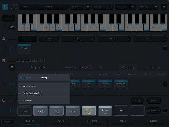The width and height of the screenshot is (169, 127).
Task: Click the SUGGEST button
Action: (137, 100)
